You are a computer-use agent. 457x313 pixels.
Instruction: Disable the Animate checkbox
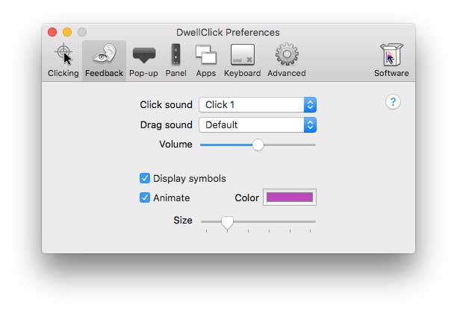coord(145,197)
